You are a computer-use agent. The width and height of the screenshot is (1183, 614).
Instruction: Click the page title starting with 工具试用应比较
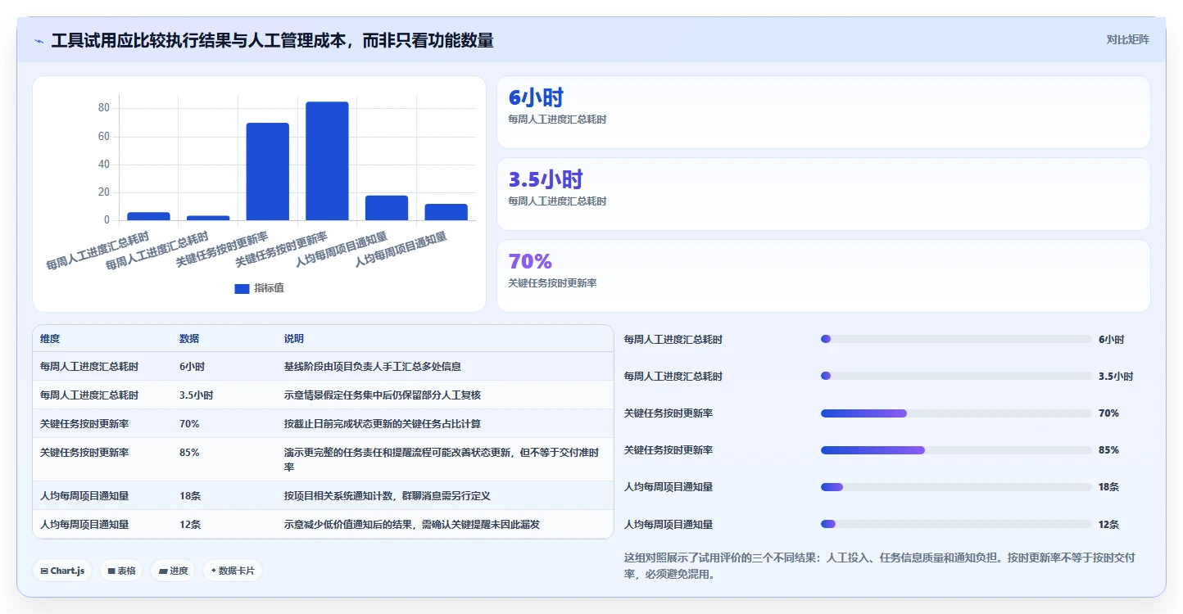point(272,41)
